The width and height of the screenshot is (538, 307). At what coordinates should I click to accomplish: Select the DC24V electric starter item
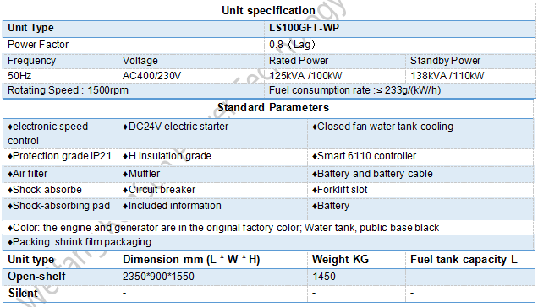click(x=175, y=127)
